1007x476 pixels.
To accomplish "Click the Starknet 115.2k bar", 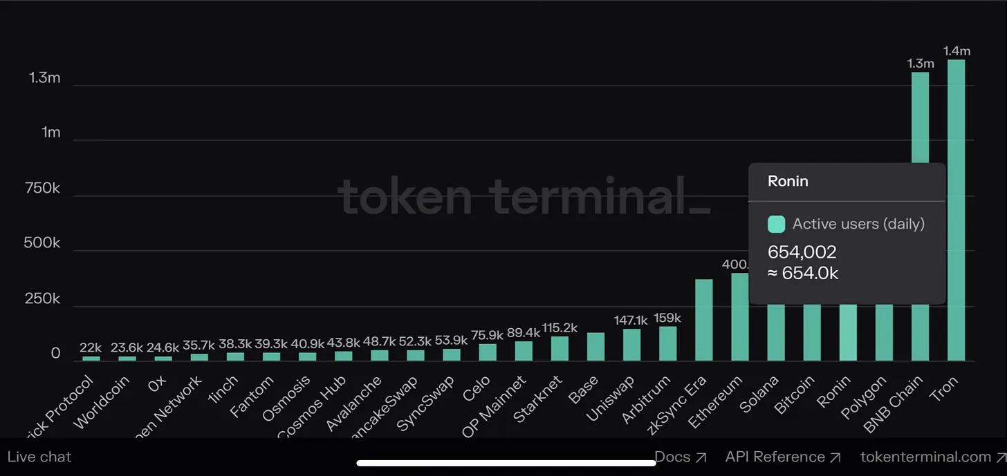I will [x=560, y=348].
